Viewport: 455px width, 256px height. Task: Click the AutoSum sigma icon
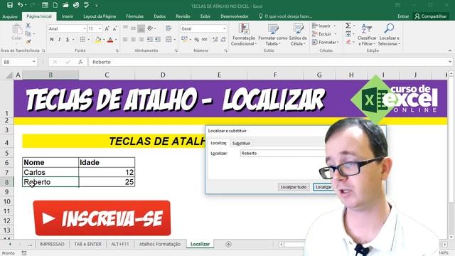pos(348,26)
